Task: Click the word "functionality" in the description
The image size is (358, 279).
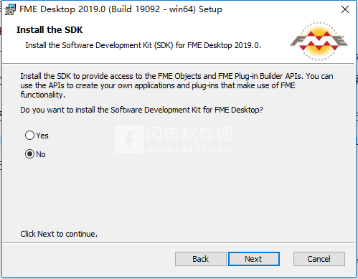Action: point(42,95)
